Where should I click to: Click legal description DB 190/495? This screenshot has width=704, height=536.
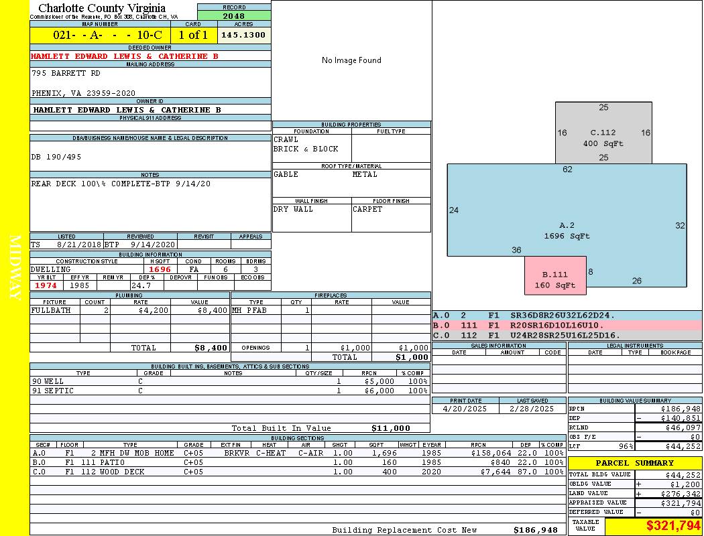click(x=56, y=157)
